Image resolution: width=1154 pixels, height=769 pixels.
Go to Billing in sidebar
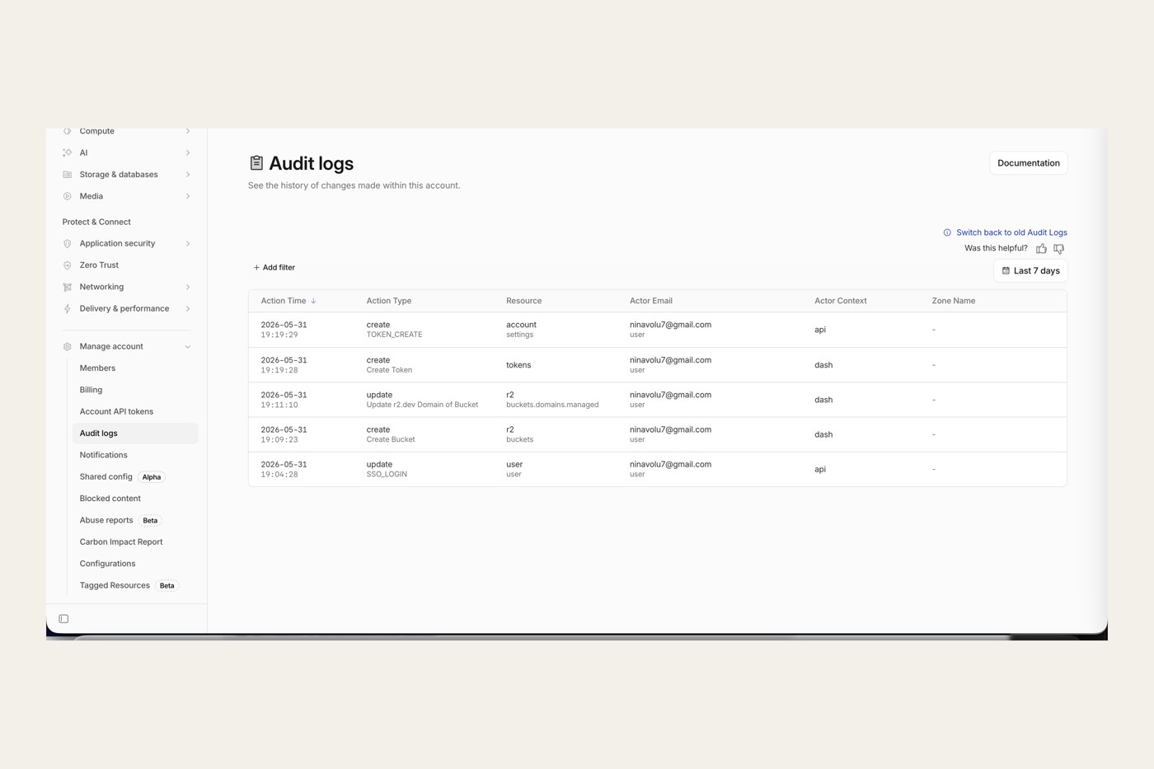[x=91, y=390]
